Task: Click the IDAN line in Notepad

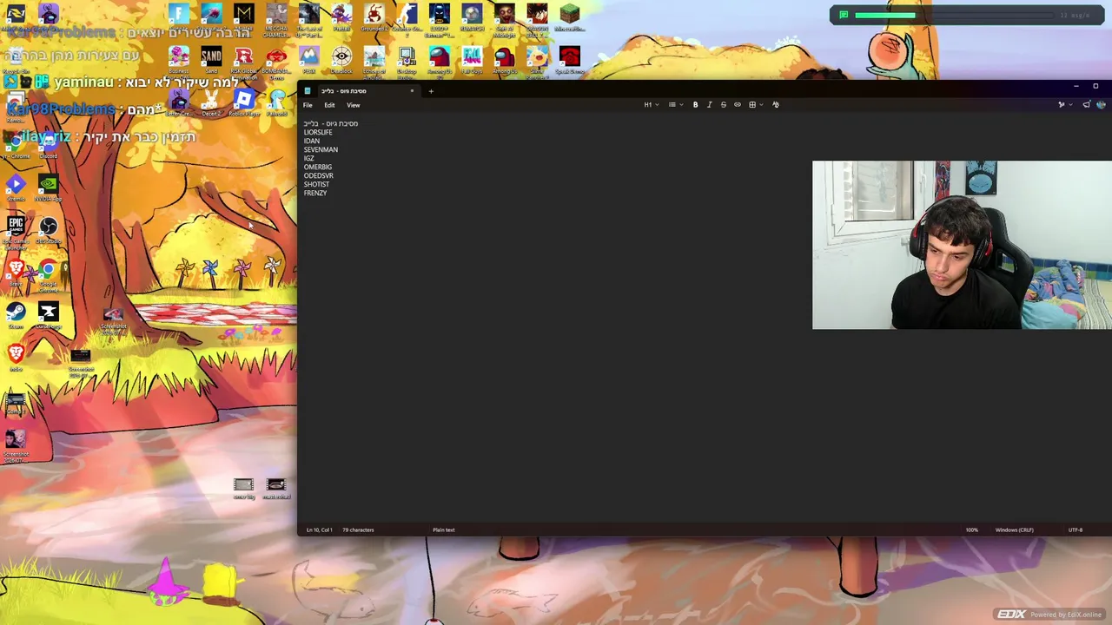Action: coord(312,141)
